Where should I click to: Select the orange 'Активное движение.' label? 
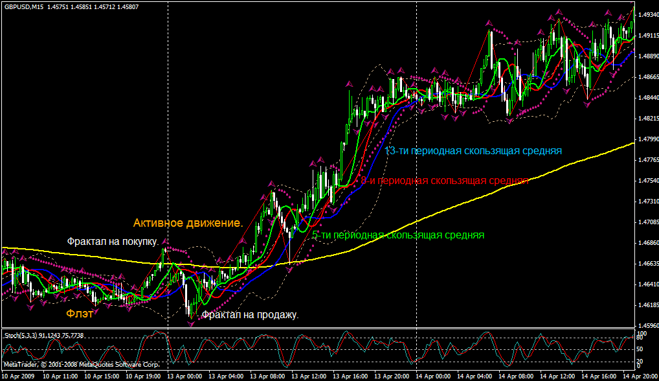(188, 224)
